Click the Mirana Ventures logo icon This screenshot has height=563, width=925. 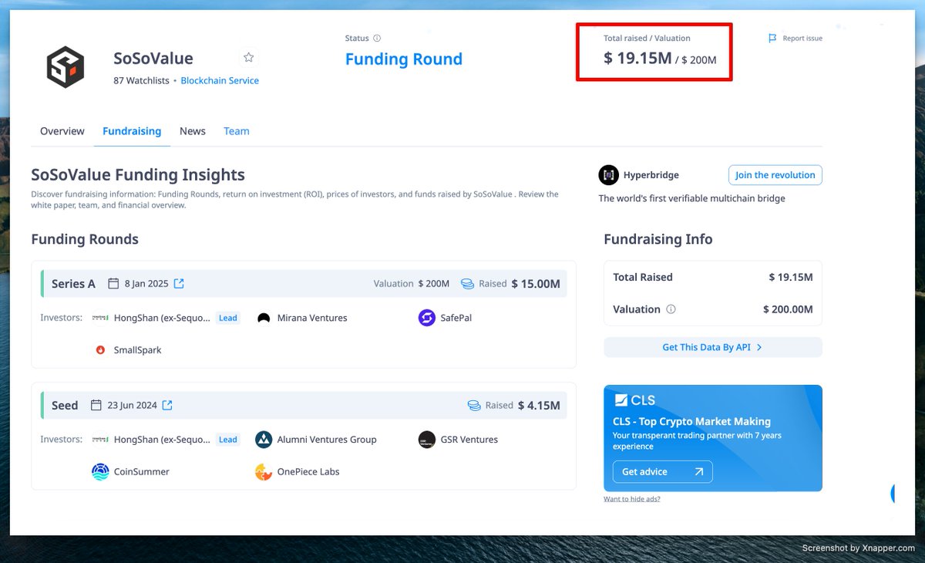(264, 318)
